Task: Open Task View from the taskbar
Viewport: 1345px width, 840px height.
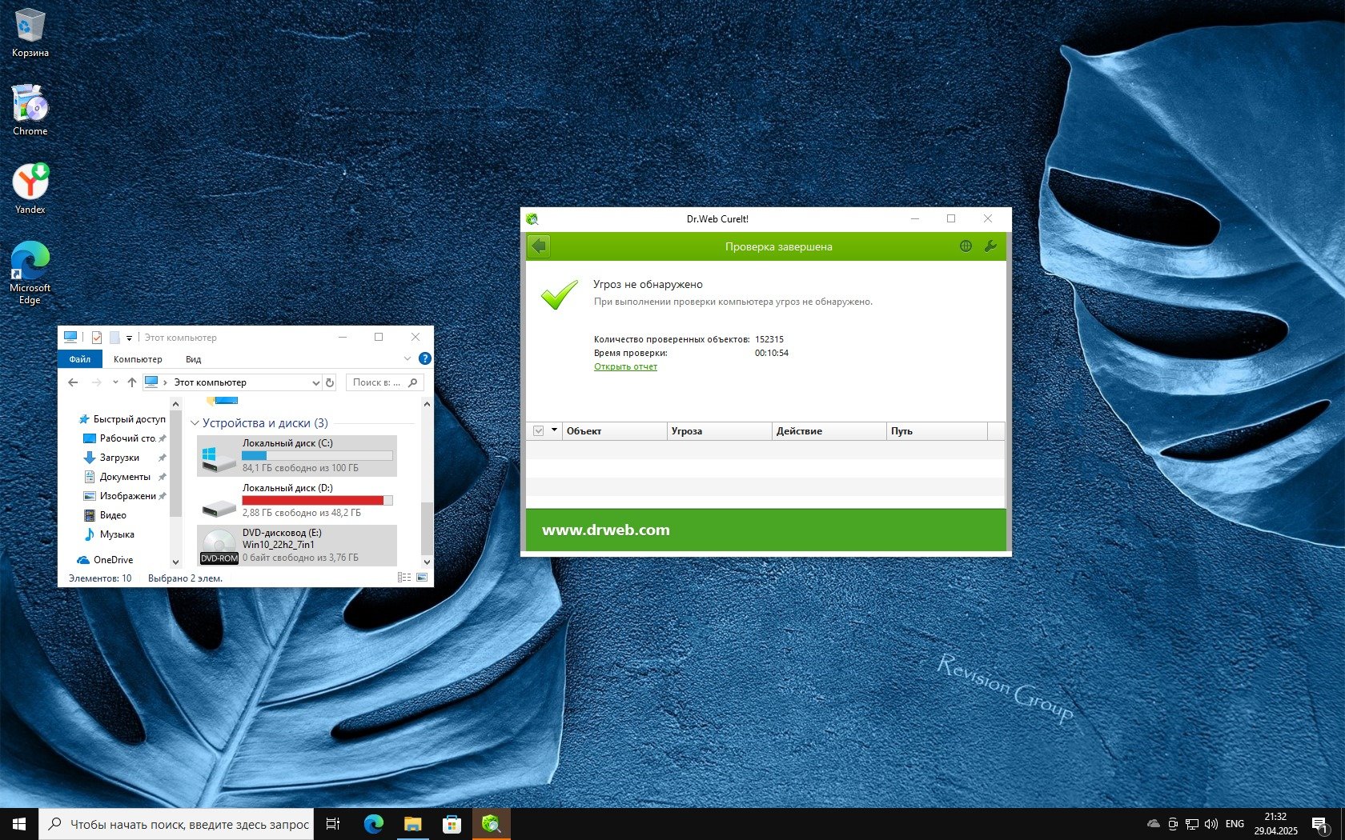Action: point(333,824)
